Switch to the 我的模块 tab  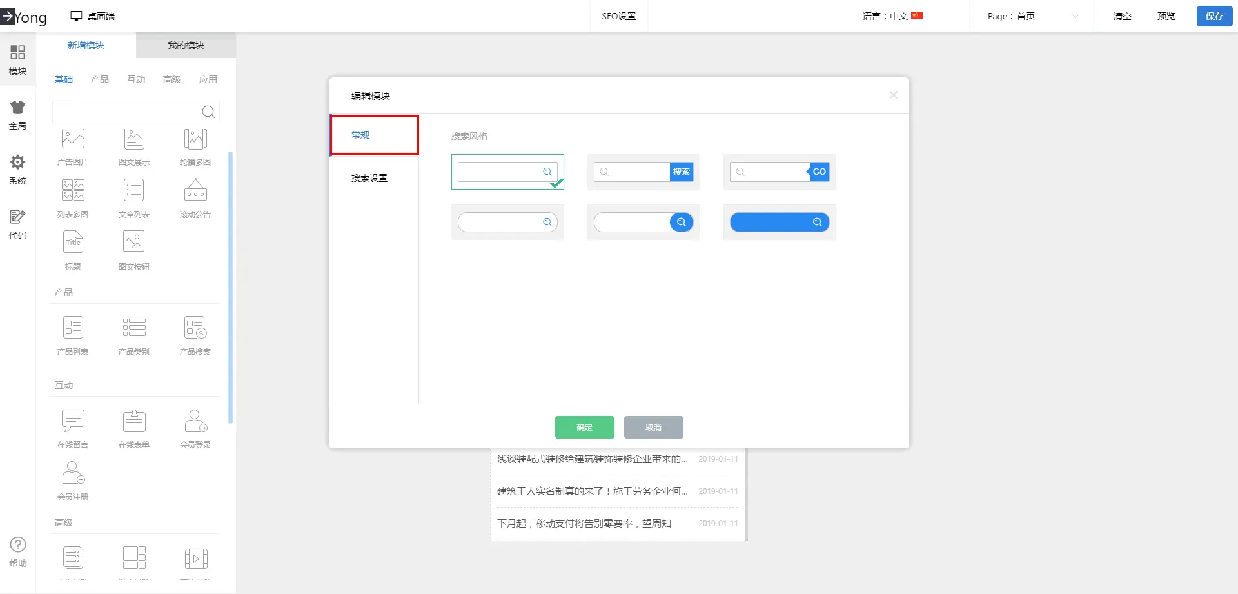tap(186, 45)
